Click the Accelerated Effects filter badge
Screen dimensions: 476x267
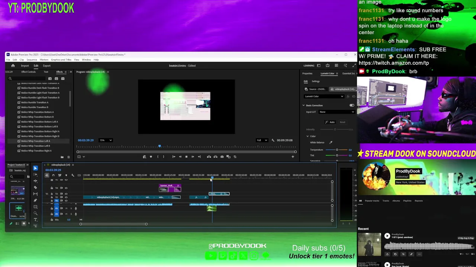pyautogui.click(x=50, y=79)
